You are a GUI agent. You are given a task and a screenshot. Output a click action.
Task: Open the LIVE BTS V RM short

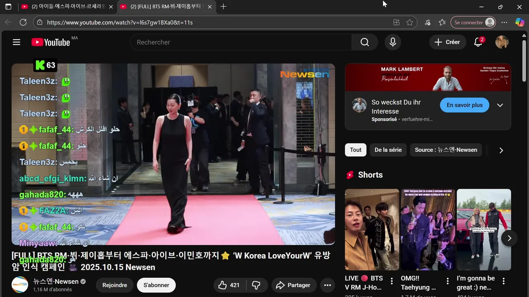tap(372, 230)
